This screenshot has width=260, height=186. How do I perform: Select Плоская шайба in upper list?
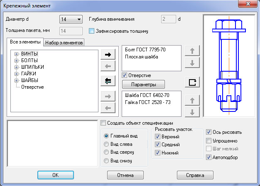click(142, 57)
